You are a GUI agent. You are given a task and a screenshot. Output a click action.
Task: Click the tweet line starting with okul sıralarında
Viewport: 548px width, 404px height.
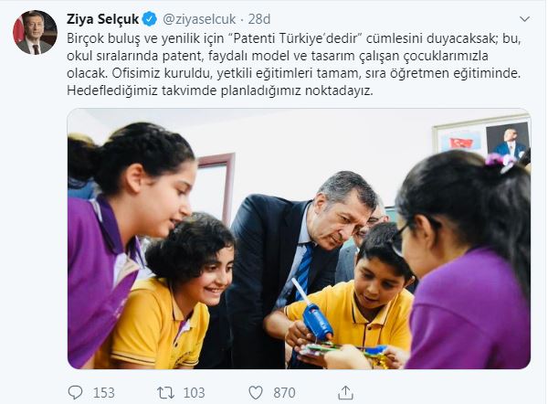pyautogui.click(x=278, y=56)
